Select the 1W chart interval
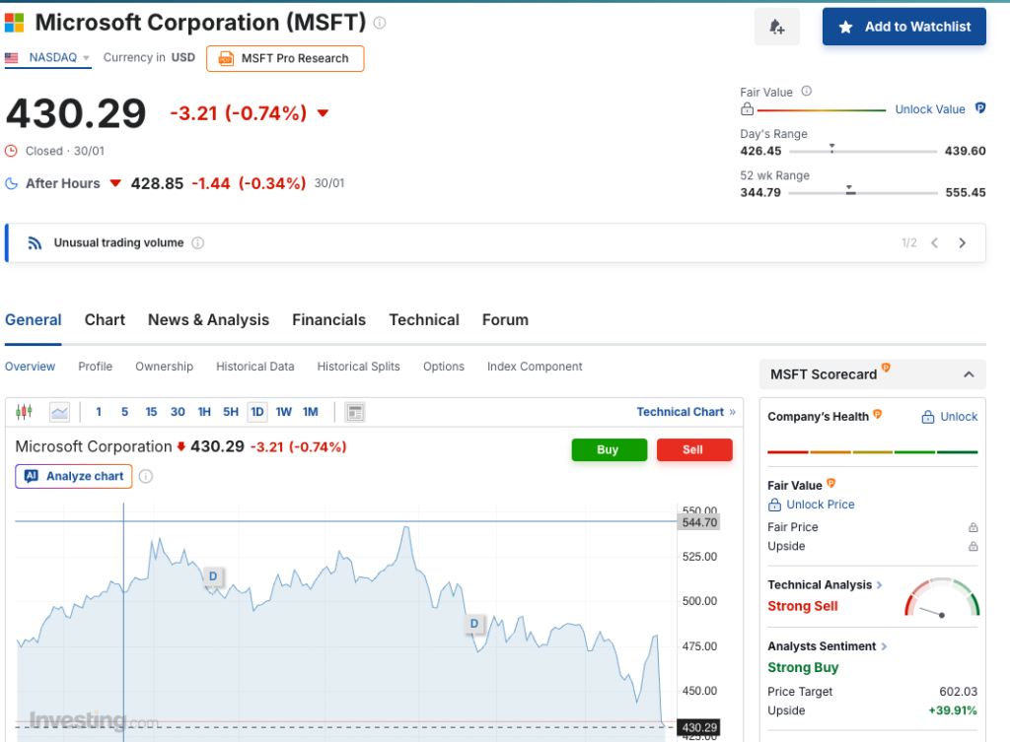This screenshot has height=742, width=1010. (x=284, y=412)
